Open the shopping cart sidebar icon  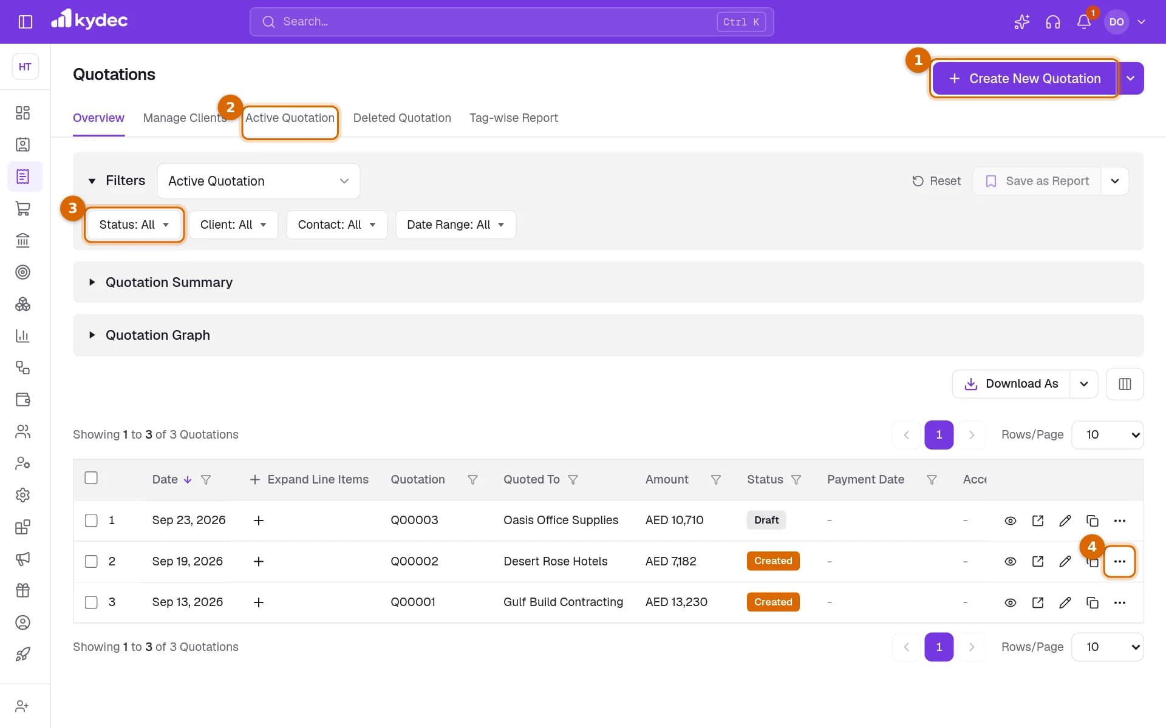[x=23, y=209]
